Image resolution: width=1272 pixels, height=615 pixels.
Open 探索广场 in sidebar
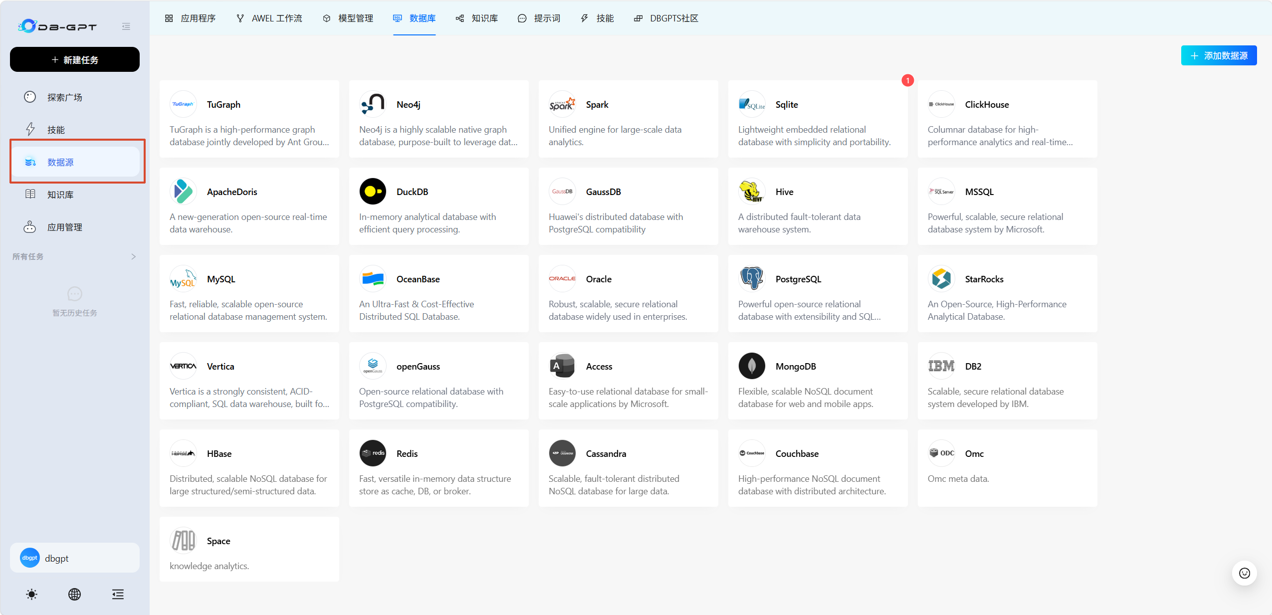coord(75,97)
